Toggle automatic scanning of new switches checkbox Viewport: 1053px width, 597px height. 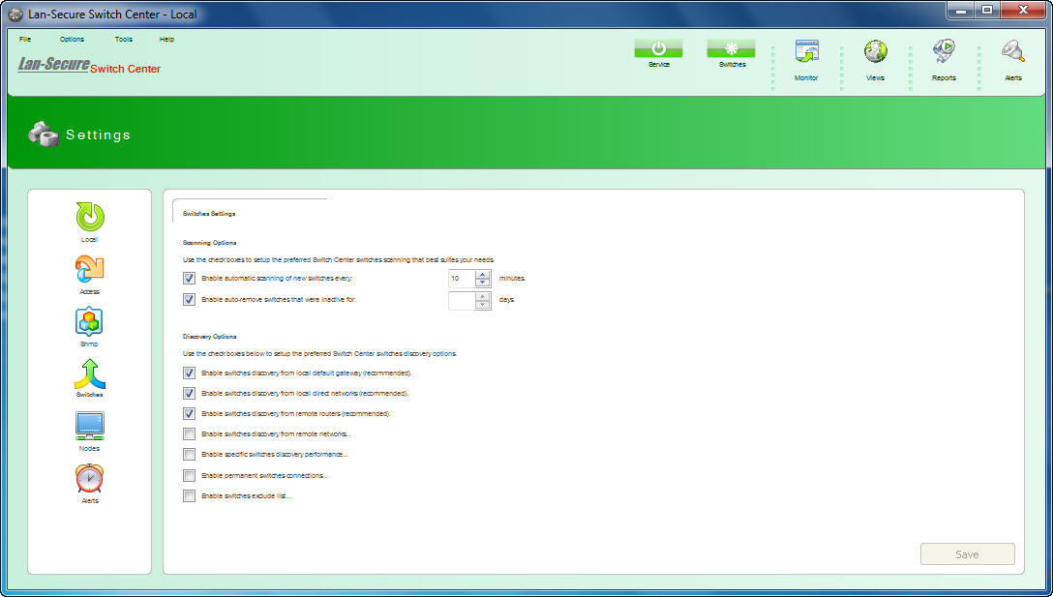pyautogui.click(x=190, y=278)
